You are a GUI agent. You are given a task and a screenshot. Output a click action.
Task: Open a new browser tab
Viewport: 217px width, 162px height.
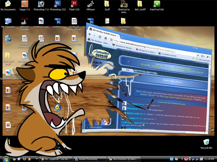pyautogui.click(x=122, y=37)
